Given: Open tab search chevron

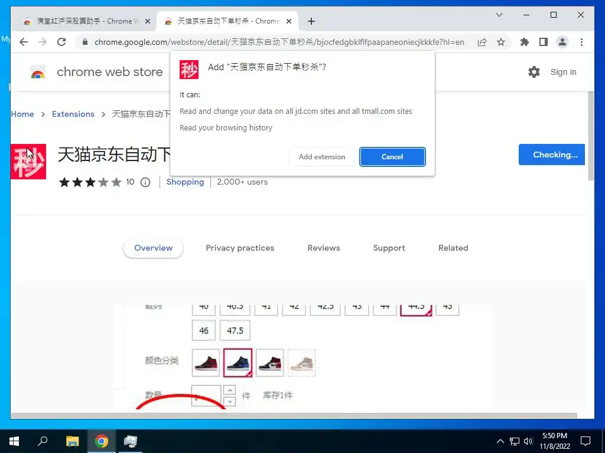Looking at the screenshot, I should (499, 15).
